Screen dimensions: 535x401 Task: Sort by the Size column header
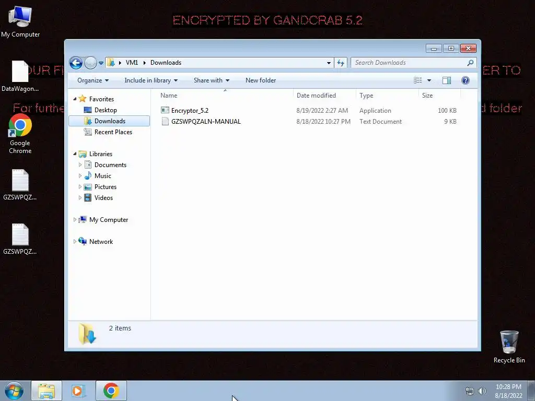coord(439,96)
